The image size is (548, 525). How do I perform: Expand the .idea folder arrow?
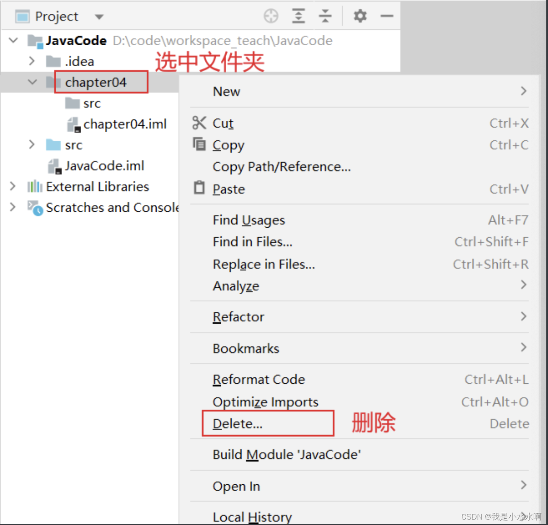[32, 61]
